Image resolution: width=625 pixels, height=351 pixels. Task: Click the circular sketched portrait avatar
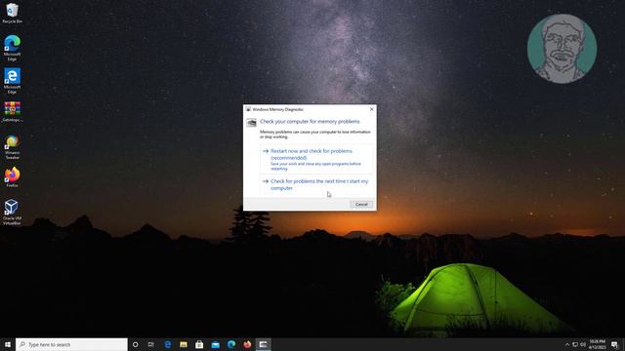562,49
